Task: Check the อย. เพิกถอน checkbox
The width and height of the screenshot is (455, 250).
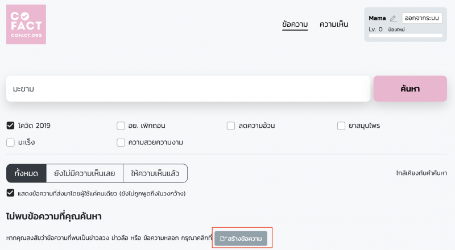Action: [121, 126]
